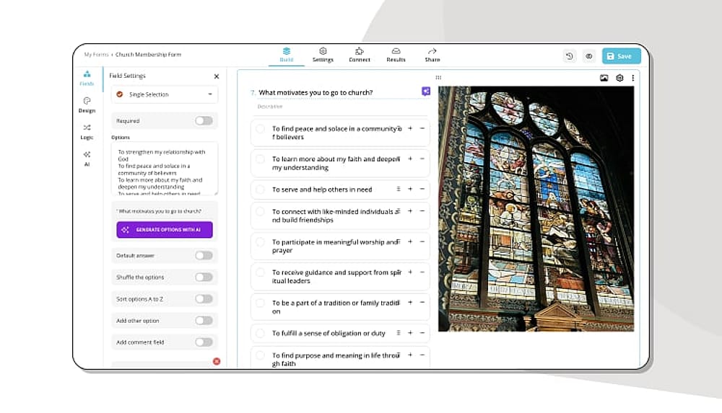The image size is (722, 413).
Task: Select radio 'To find purpose and meaning'
Action: click(260, 355)
